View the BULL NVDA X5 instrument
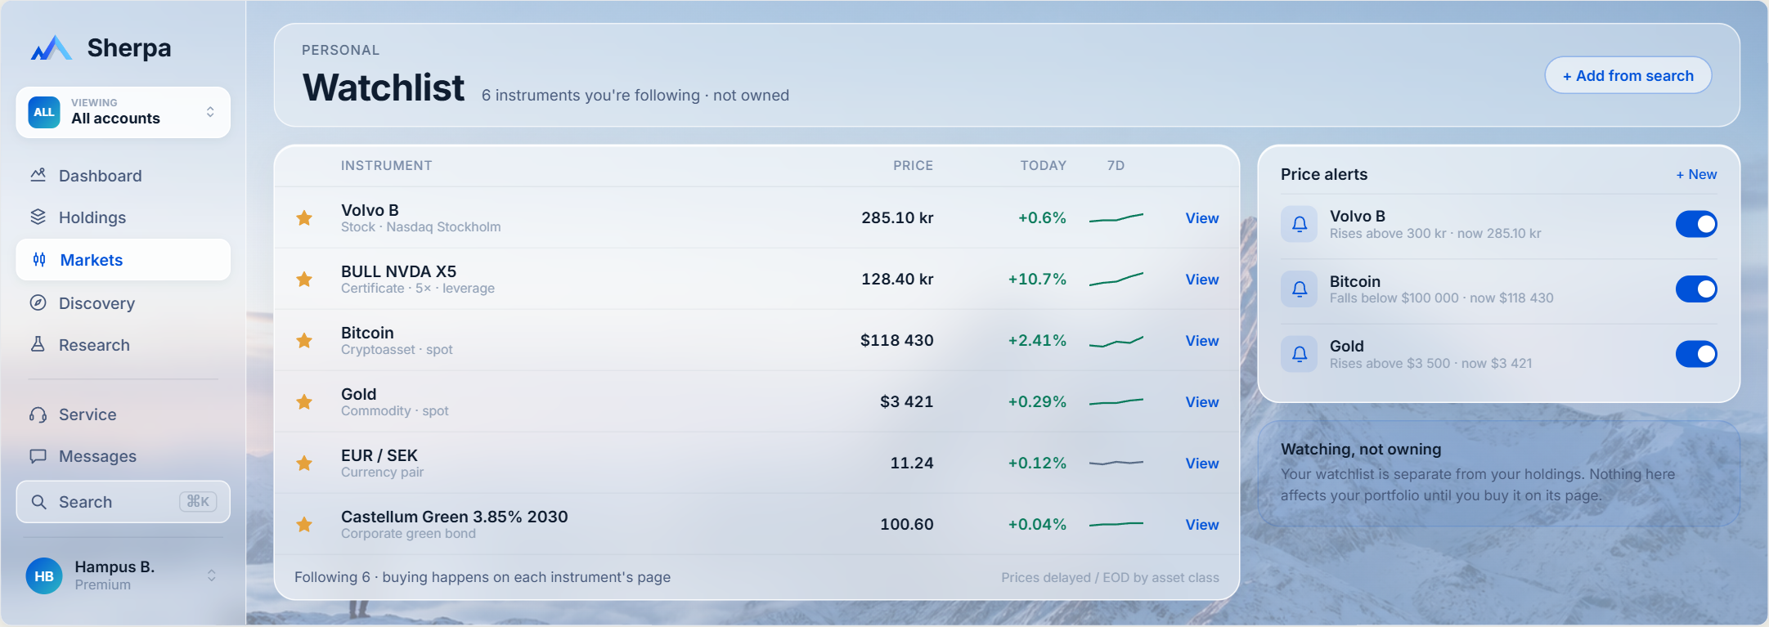The image size is (1769, 627). [1202, 280]
